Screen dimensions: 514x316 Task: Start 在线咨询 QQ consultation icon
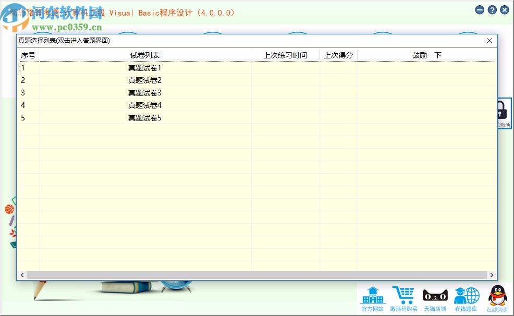click(x=497, y=297)
